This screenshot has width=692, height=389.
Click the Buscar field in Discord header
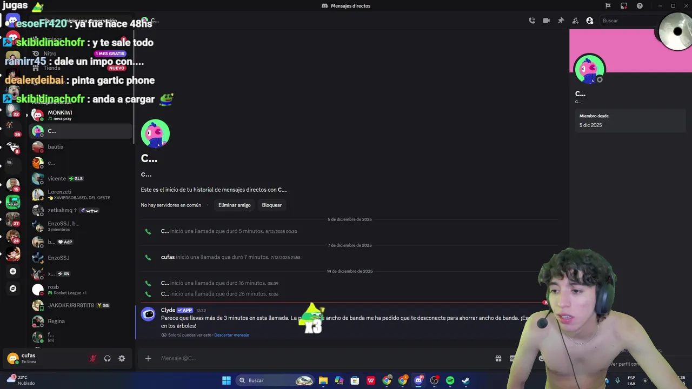pos(627,21)
